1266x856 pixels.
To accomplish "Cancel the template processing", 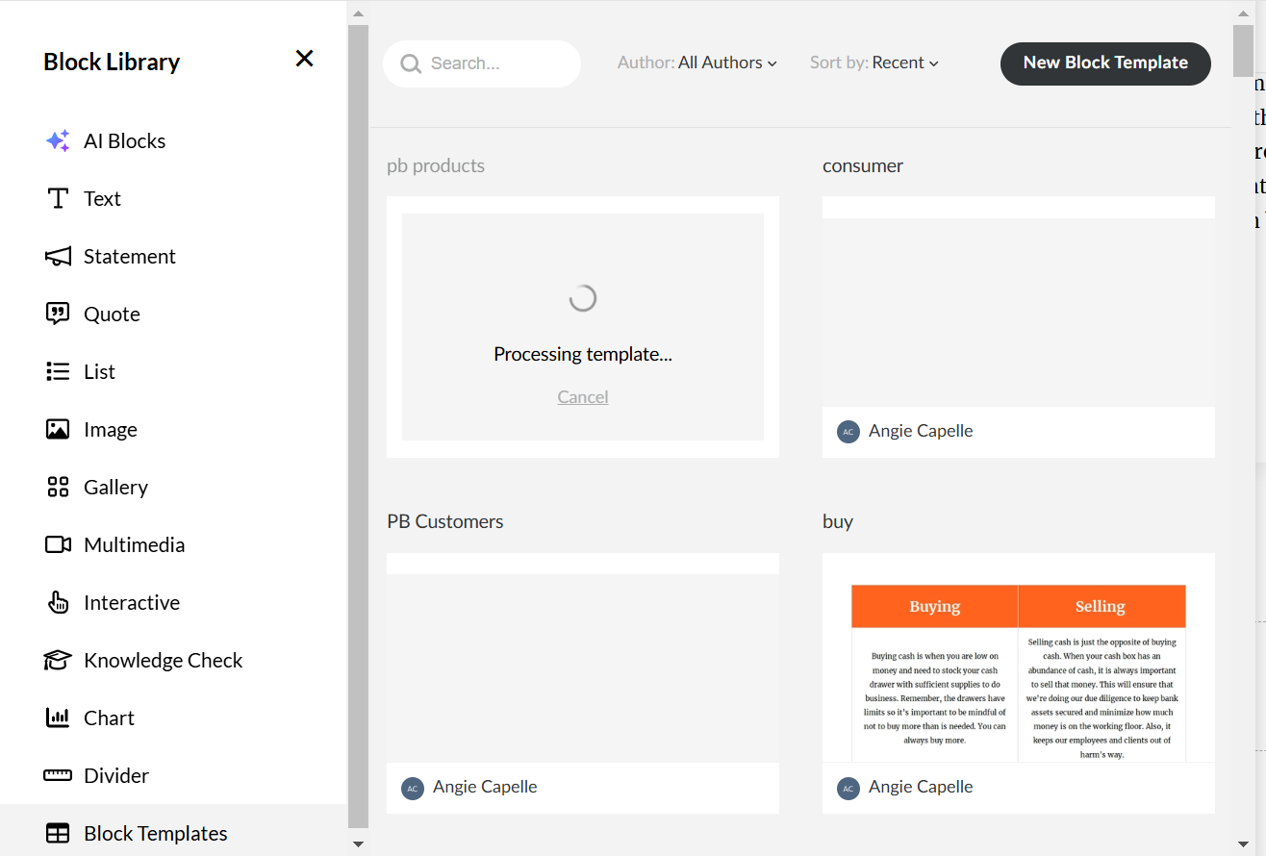I will [x=583, y=397].
